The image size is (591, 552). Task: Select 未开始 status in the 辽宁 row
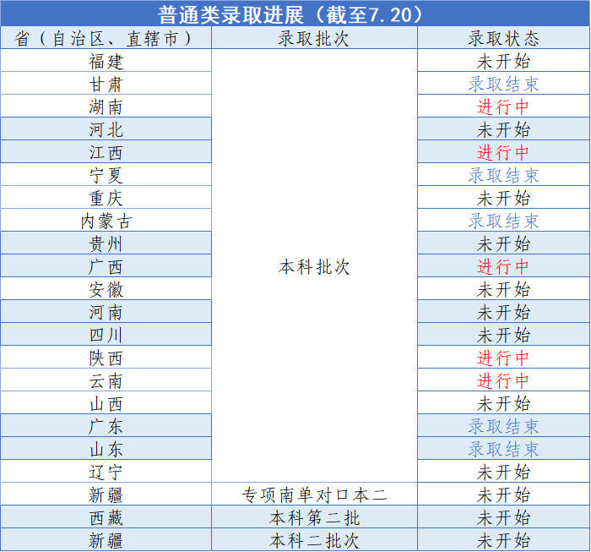(x=503, y=471)
